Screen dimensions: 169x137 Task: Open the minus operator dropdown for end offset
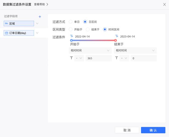pos(124,58)
